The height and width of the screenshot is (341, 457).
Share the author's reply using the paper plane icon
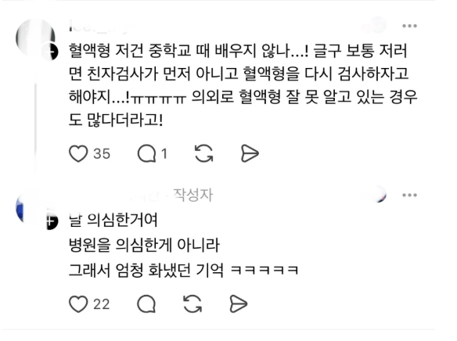pos(239,304)
